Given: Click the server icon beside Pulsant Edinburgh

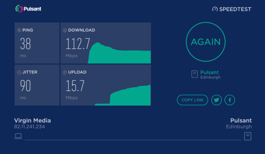Looking at the screenshot, I should [x=195, y=74].
